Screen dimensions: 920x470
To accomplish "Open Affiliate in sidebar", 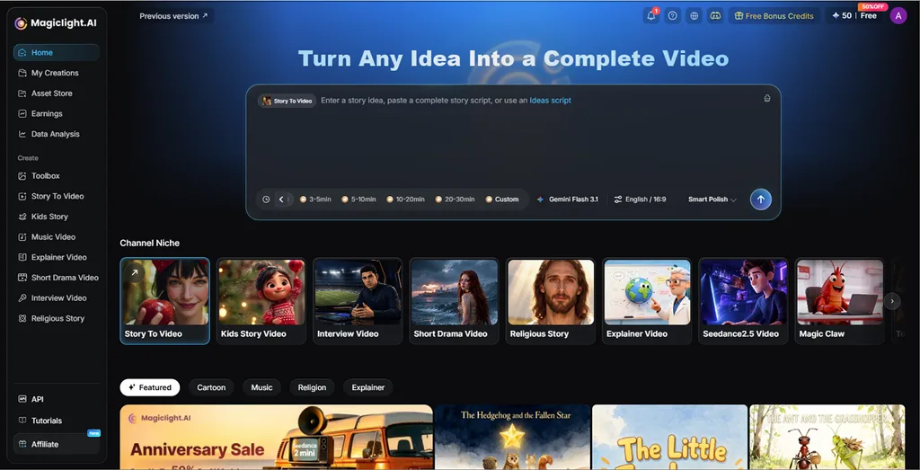I will (57, 444).
